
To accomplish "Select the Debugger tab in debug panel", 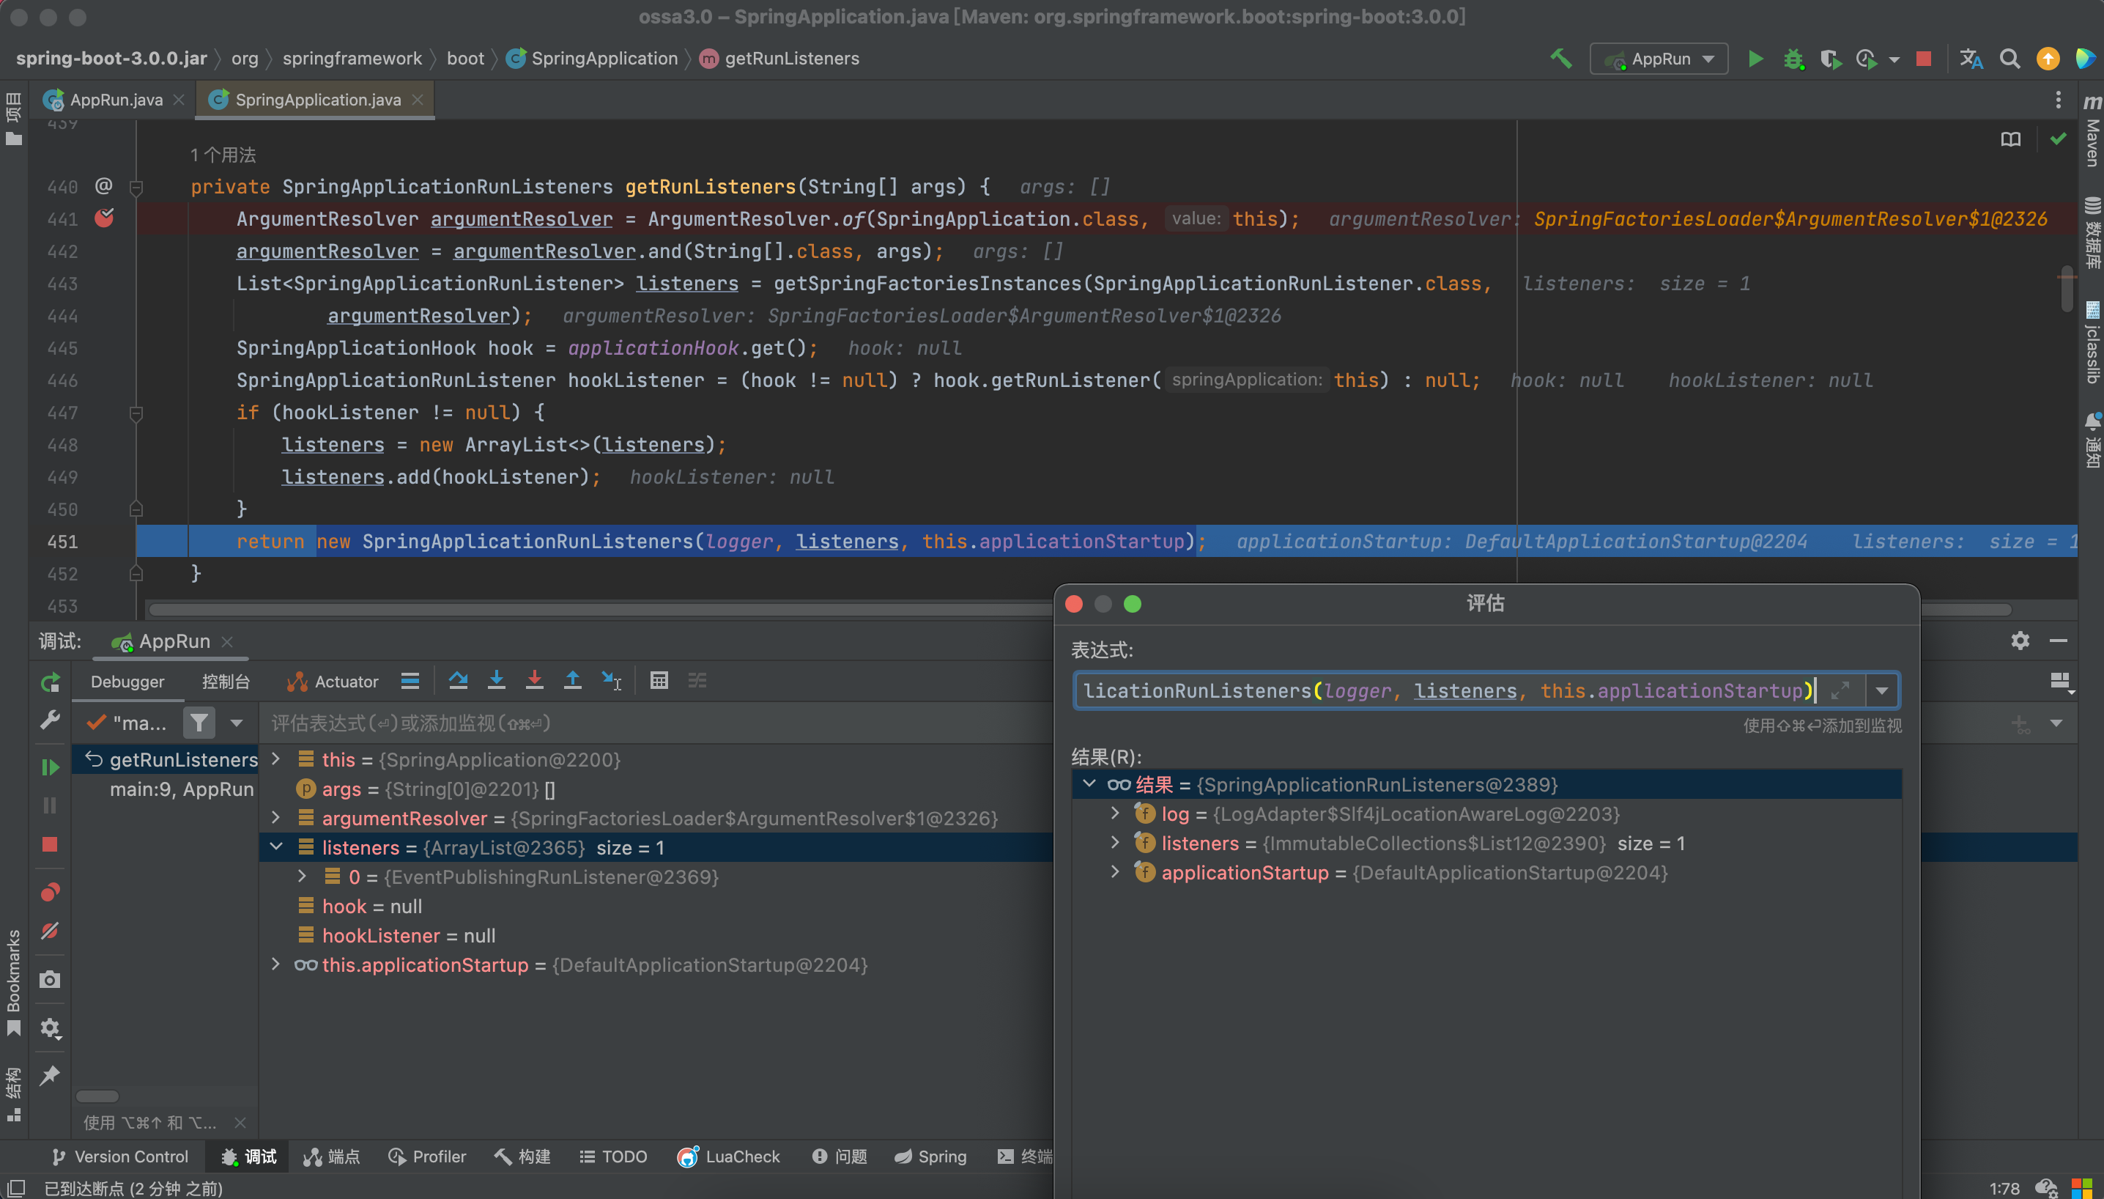I will [127, 682].
